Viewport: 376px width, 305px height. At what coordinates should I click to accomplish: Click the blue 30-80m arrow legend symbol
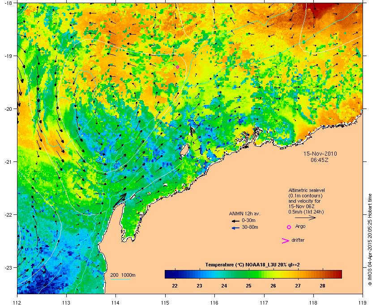[x=235, y=228]
